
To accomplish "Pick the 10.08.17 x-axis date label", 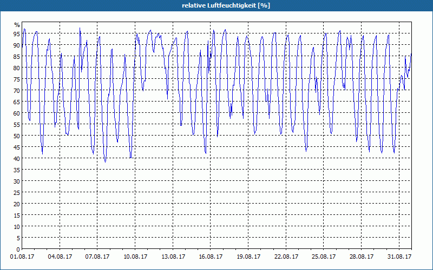I will point(135,257).
